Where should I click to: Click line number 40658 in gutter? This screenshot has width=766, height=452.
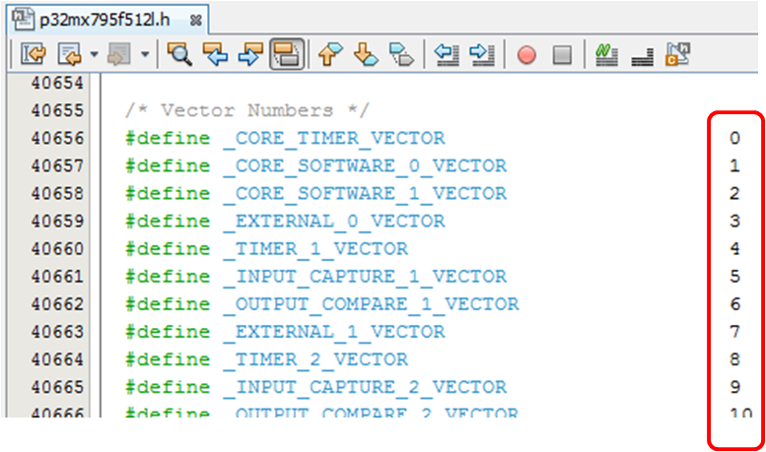[57, 193]
